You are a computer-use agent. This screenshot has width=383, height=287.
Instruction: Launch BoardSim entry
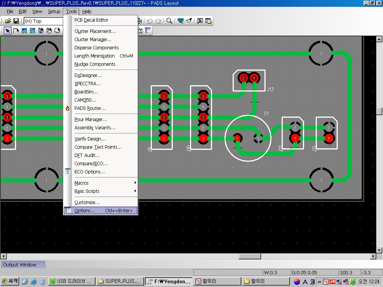[x=101, y=92]
